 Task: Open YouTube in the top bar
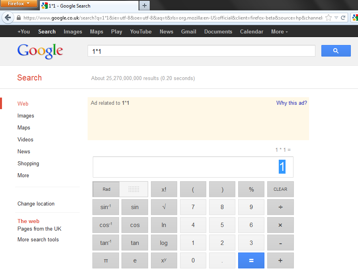point(141,31)
